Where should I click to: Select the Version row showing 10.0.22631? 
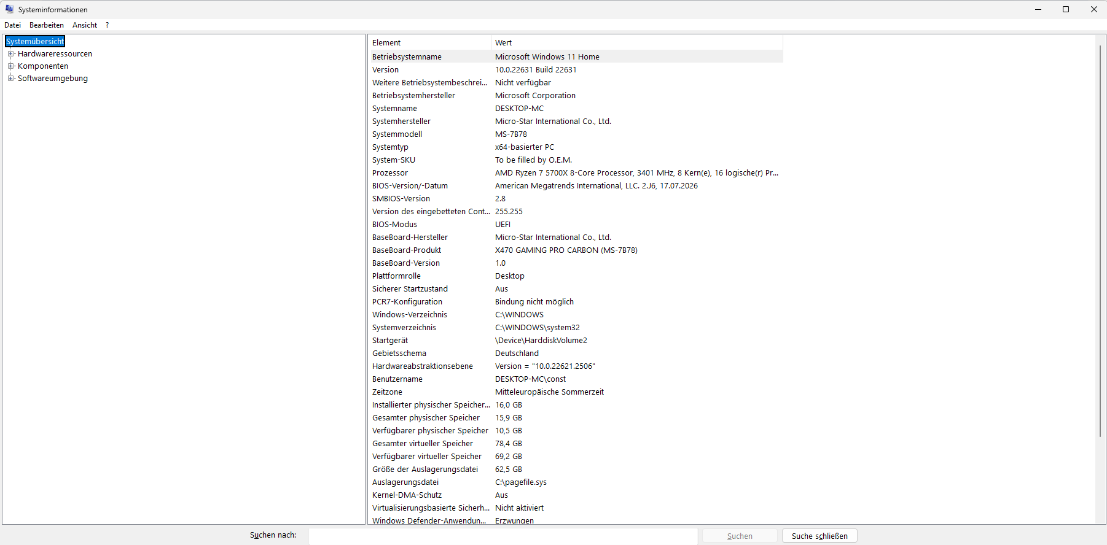[x=576, y=70]
